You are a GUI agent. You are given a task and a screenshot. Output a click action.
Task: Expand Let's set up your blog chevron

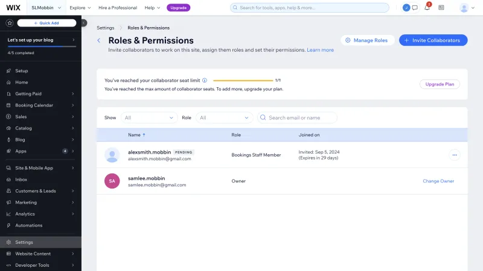coord(73,40)
